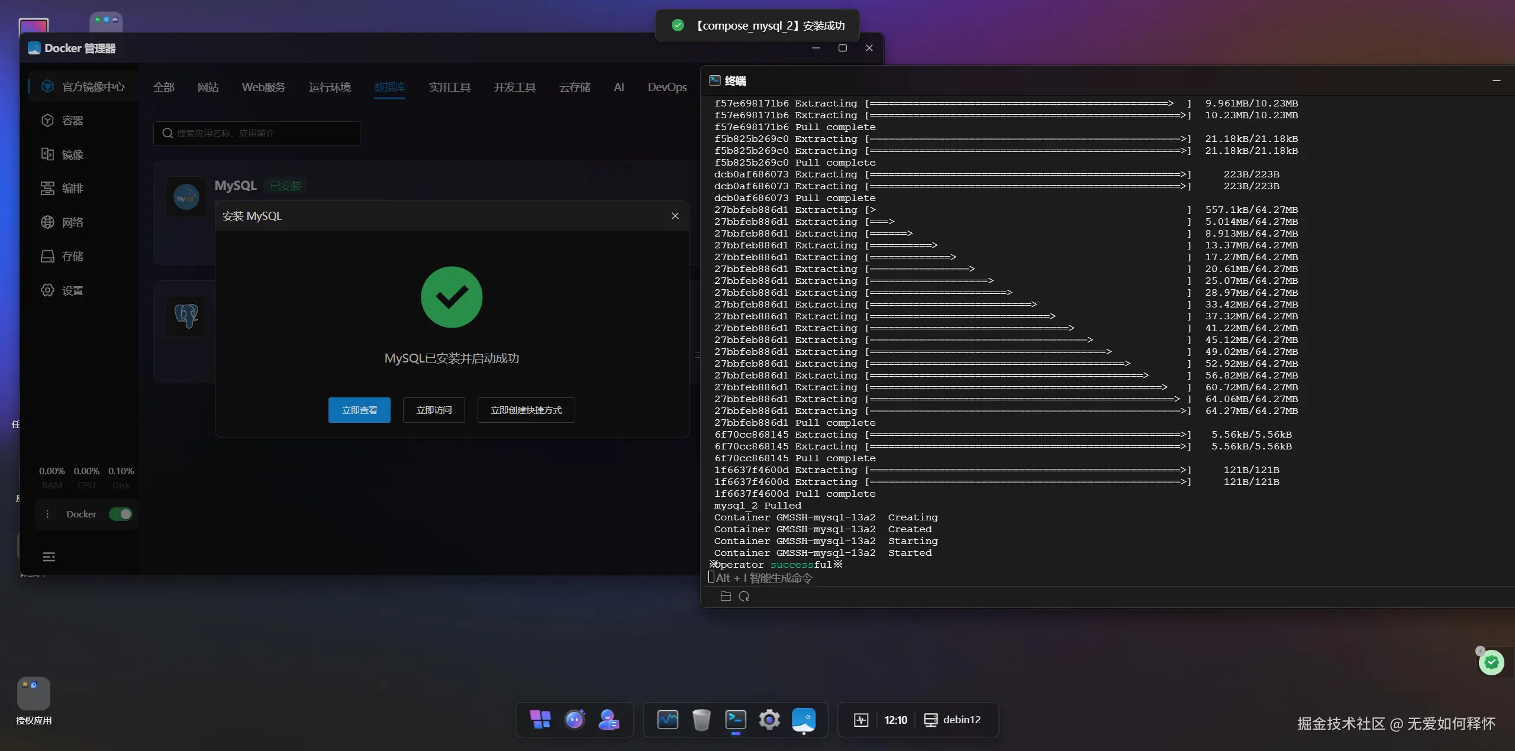The image size is (1515, 751).
Task: Open the terminal app in the dock
Action: (735, 719)
